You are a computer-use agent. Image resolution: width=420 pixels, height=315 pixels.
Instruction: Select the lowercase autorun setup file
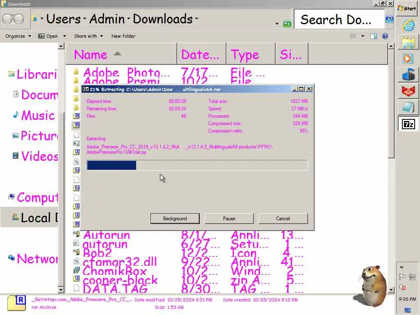point(105,244)
